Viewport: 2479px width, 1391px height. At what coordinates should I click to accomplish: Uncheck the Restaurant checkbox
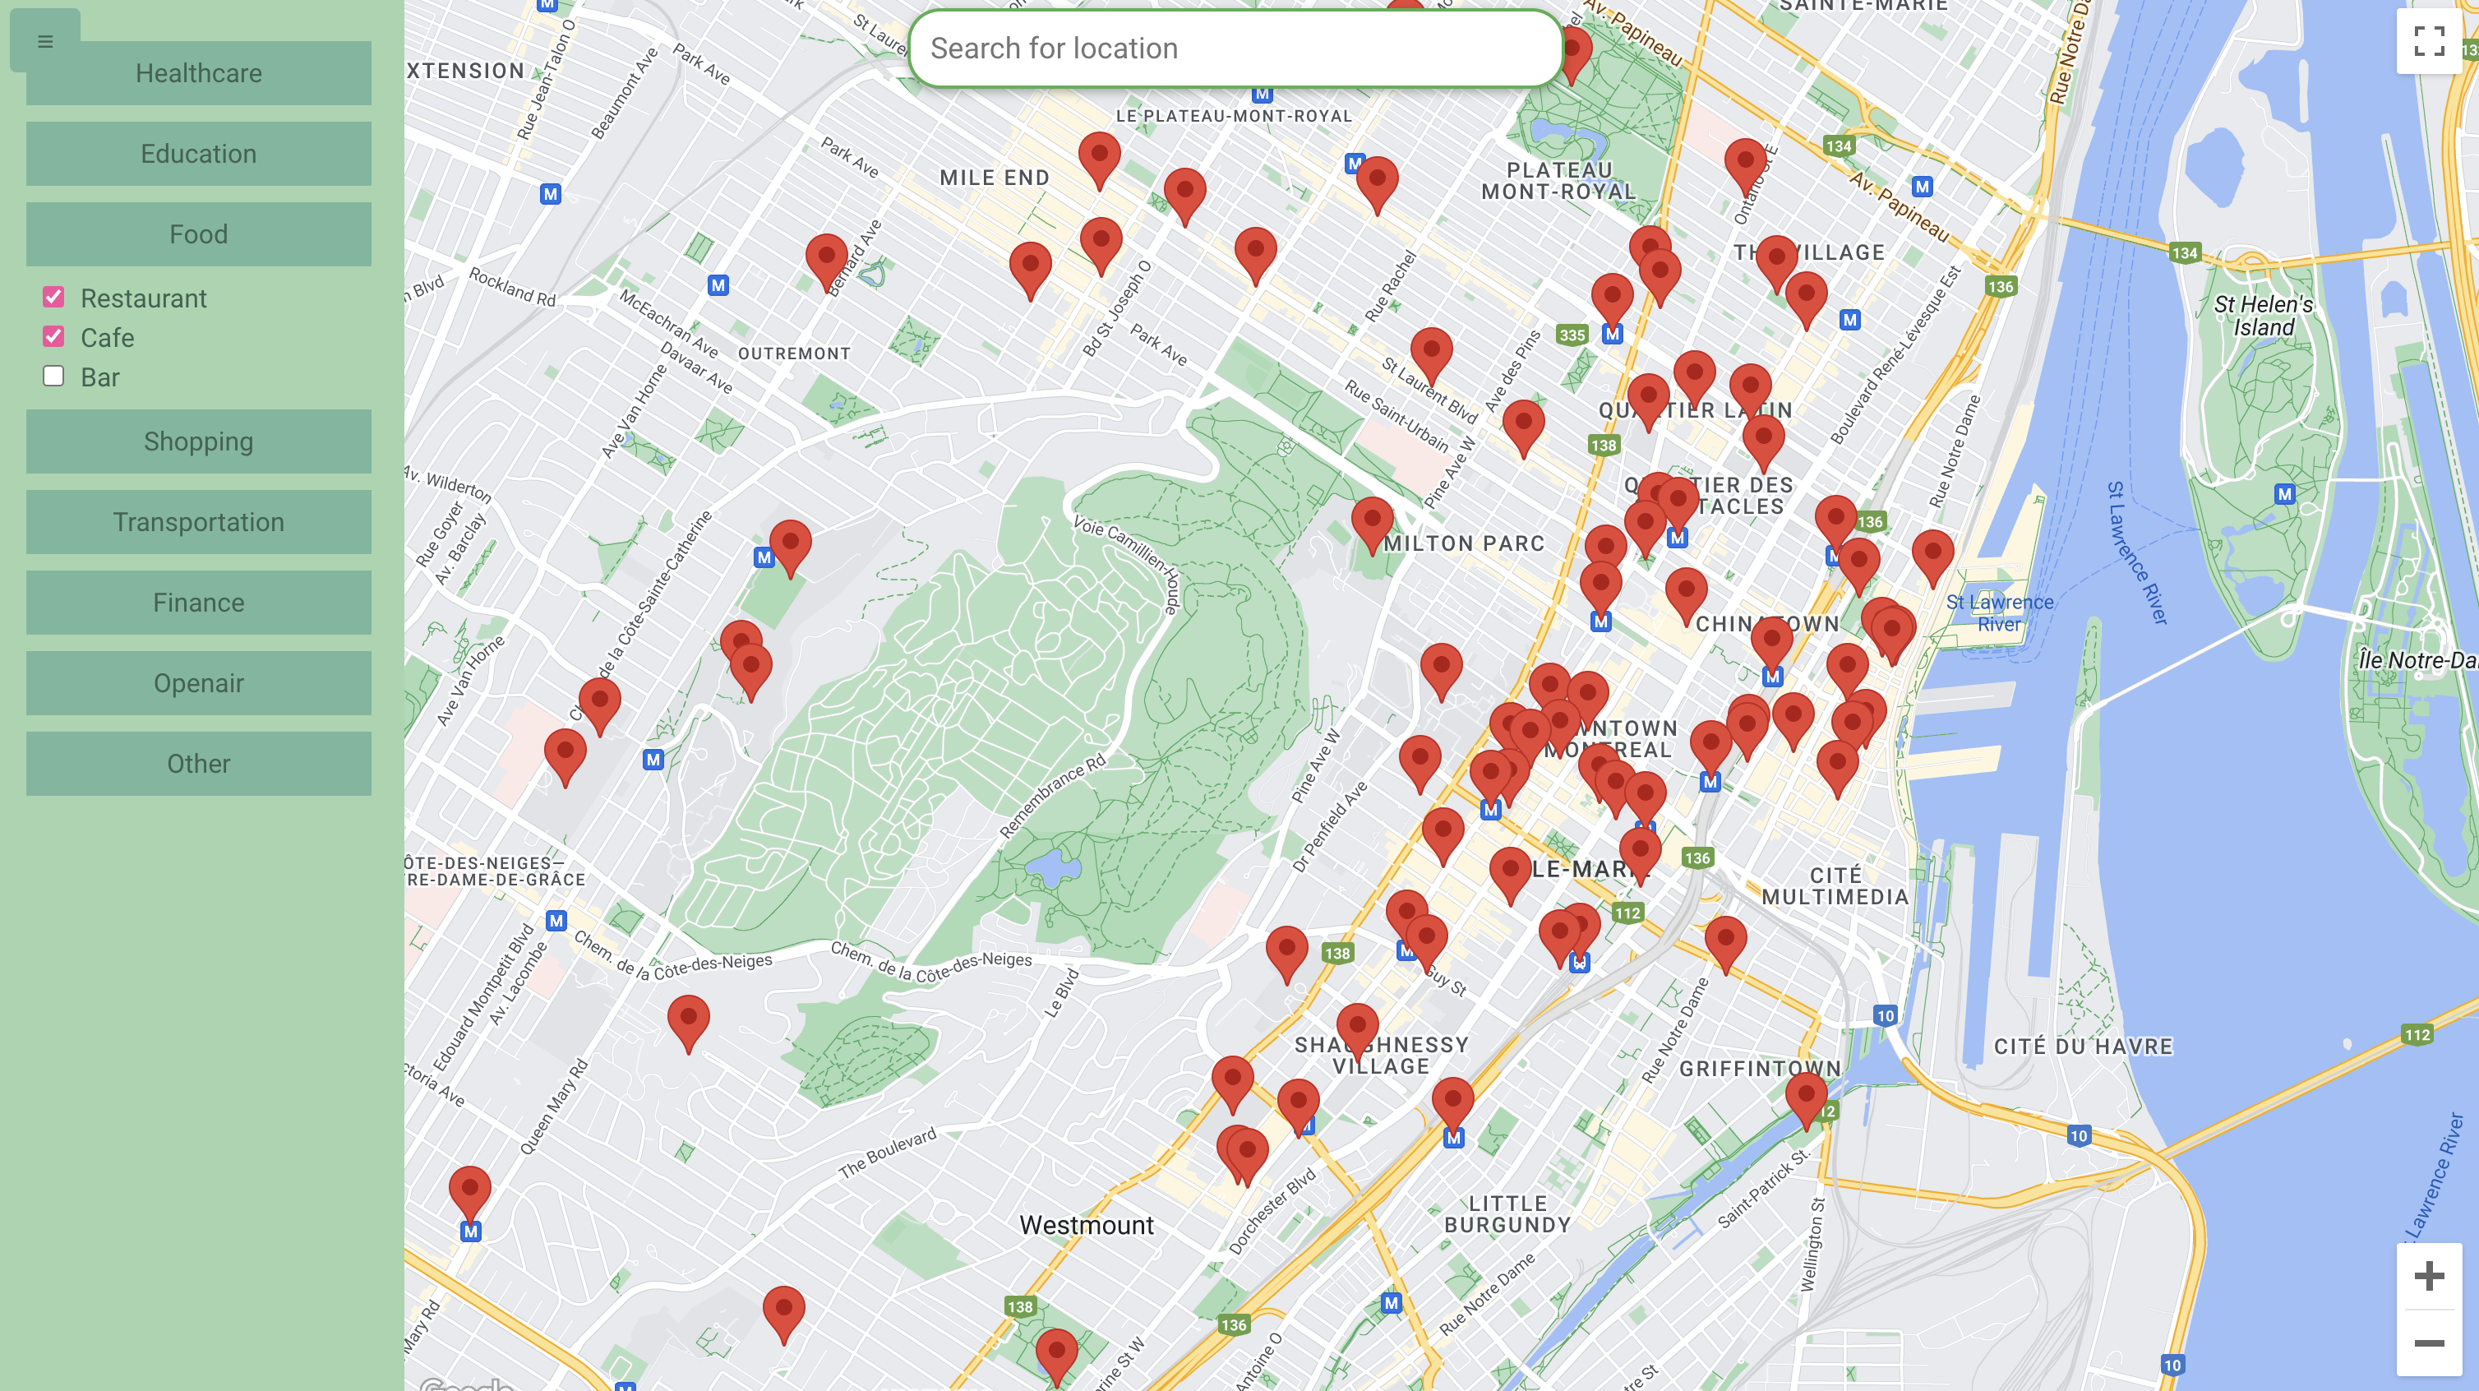pos(54,298)
